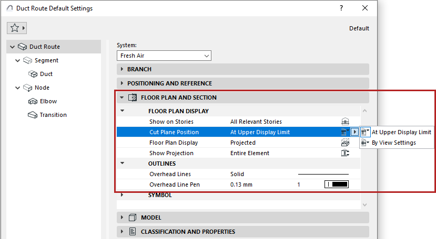Click the Transition item icon
This screenshot has height=239, width=436.
(x=33, y=115)
